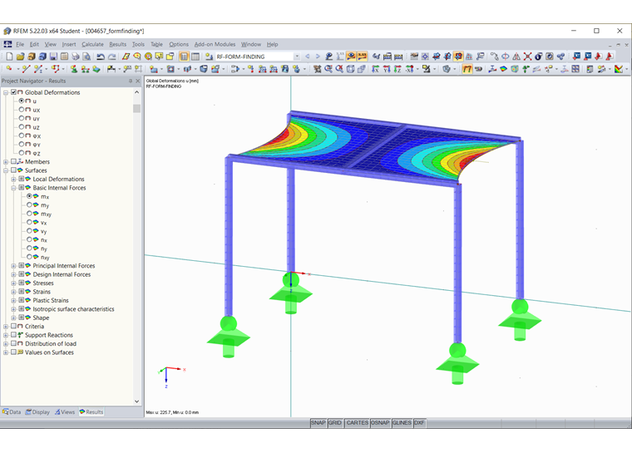Collapse Basic Internal Forces node
Screen dimensions: 632x453
coord(13,188)
